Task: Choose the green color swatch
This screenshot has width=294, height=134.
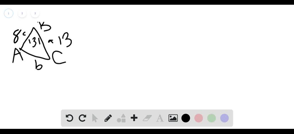Action: (212, 118)
